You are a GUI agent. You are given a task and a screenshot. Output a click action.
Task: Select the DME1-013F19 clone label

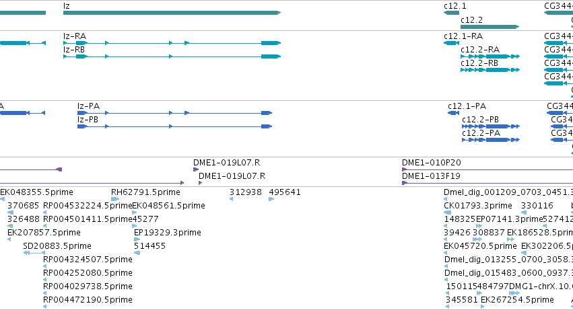click(431, 176)
